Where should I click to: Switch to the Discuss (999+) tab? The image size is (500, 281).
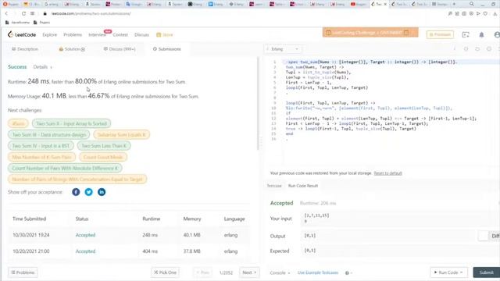point(120,49)
